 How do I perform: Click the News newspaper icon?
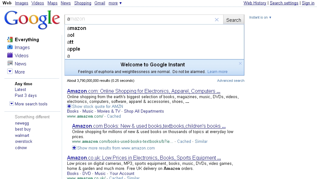[x=10, y=64]
